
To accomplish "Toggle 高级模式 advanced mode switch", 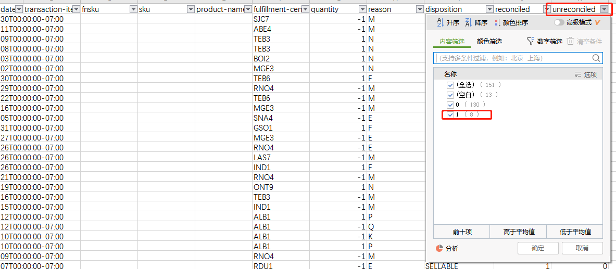I will click(559, 23).
